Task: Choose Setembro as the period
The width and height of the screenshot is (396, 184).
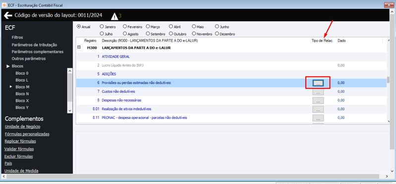Action: coord(148,34)
